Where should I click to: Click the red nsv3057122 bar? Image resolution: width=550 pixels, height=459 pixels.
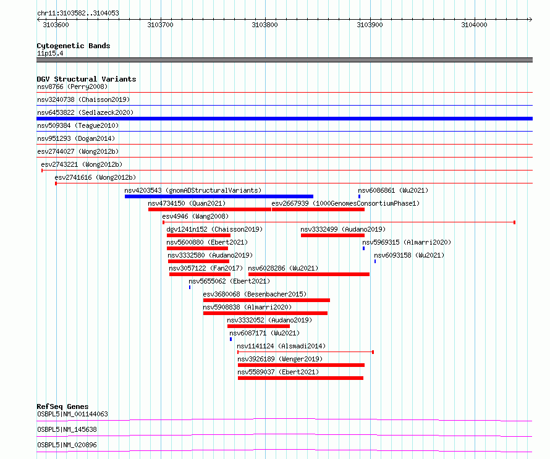pos(200,274)
